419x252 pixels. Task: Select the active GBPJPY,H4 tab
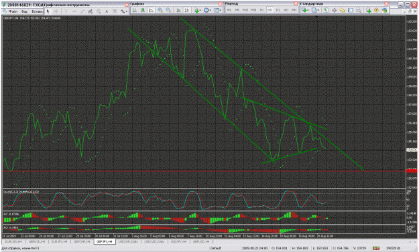(x=105, y=241)
